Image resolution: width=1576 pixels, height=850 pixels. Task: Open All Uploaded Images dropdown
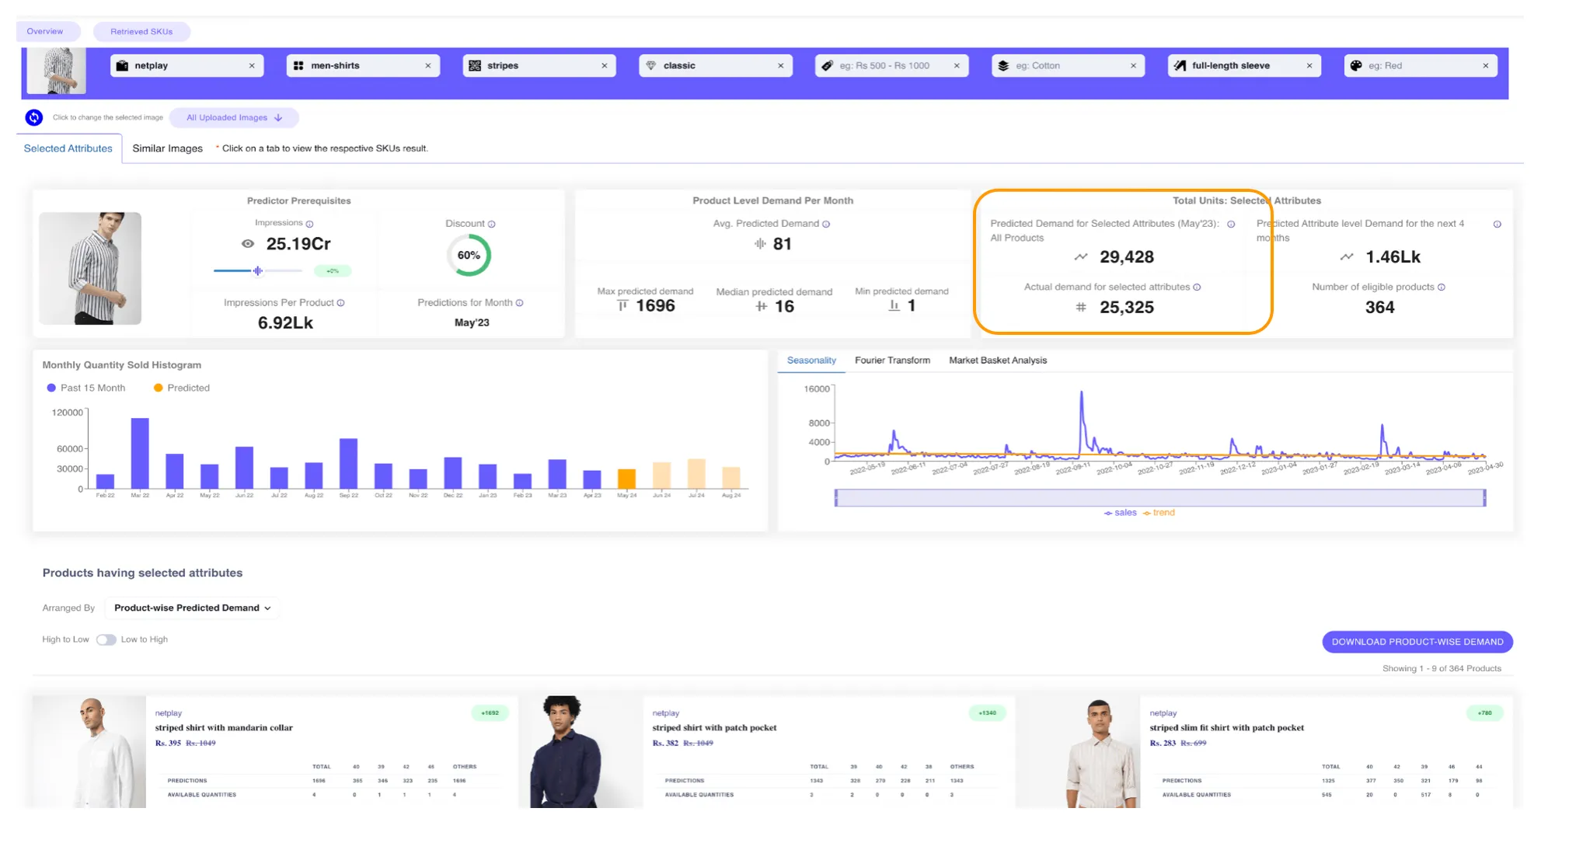pyautogui.click(x=234, y=117)
